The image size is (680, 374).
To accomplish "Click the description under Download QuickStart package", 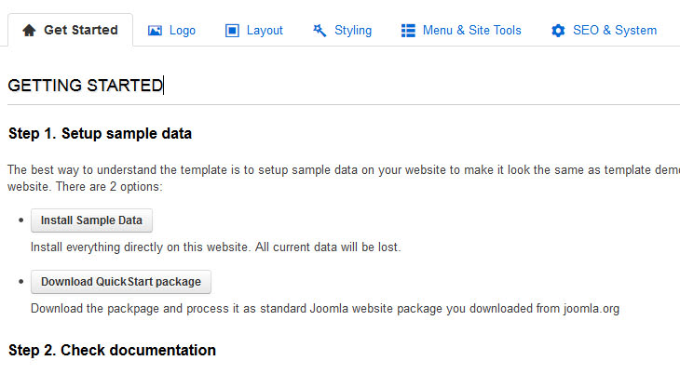I will [324, 308].
